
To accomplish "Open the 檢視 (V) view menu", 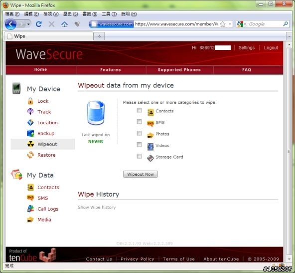I will pos(51,14).
